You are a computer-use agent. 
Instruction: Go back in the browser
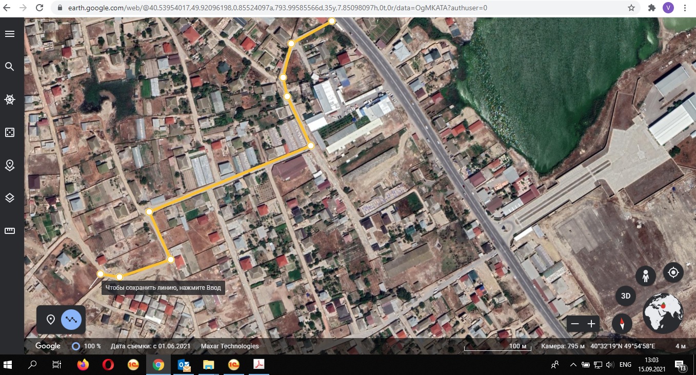[8, 8]
